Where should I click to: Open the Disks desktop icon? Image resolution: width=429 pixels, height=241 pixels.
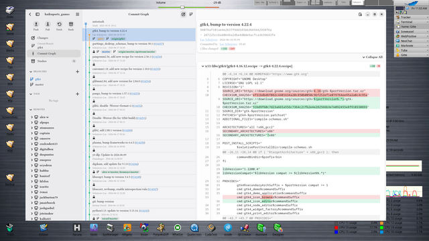point(10,12)
